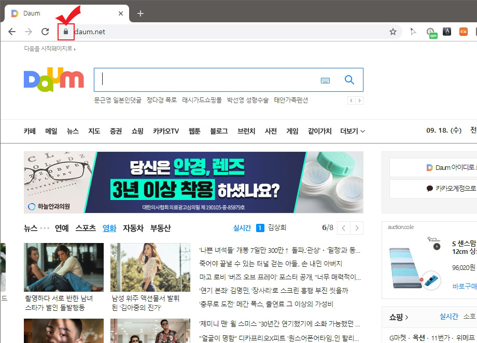Click '다음을 시작페이지로' link
477x343 pixels.
(x=50, y=49)
